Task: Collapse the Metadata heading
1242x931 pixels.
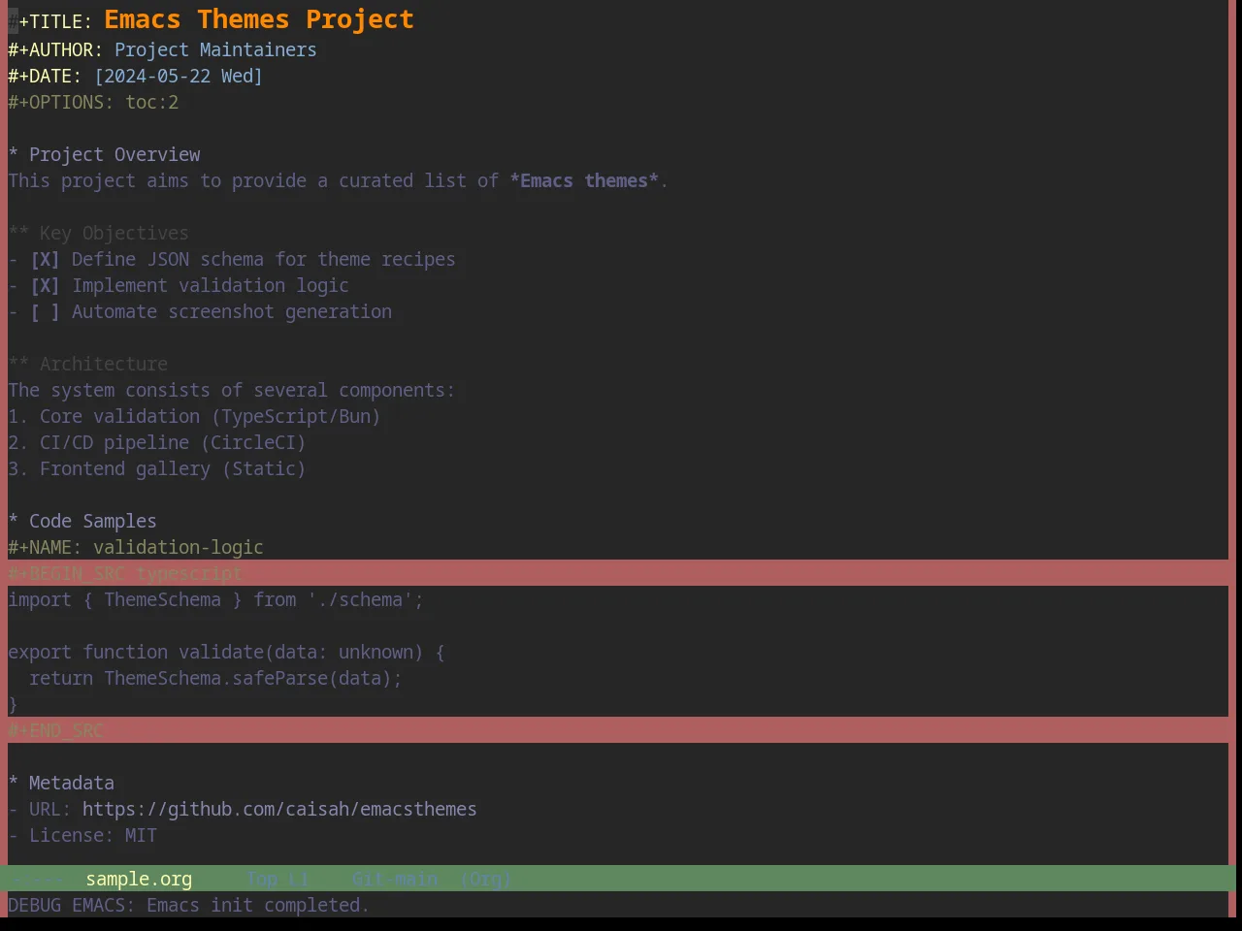Action: click(61, 783)
